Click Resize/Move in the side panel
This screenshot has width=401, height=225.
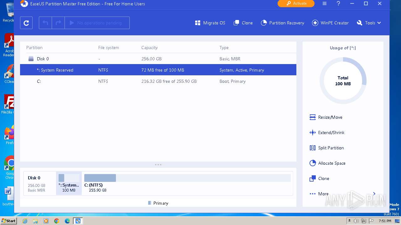[326, 117]
